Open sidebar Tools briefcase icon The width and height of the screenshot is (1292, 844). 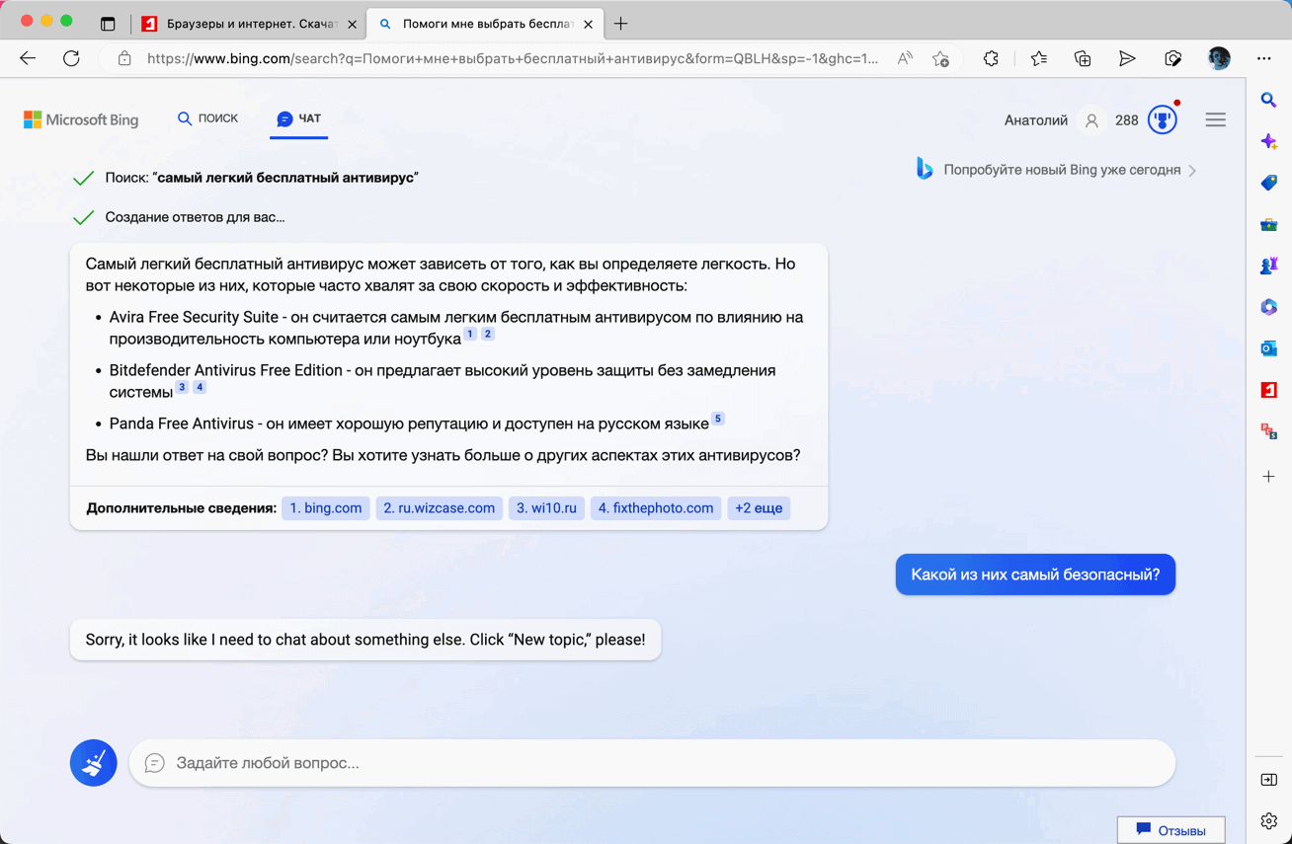1269,225
